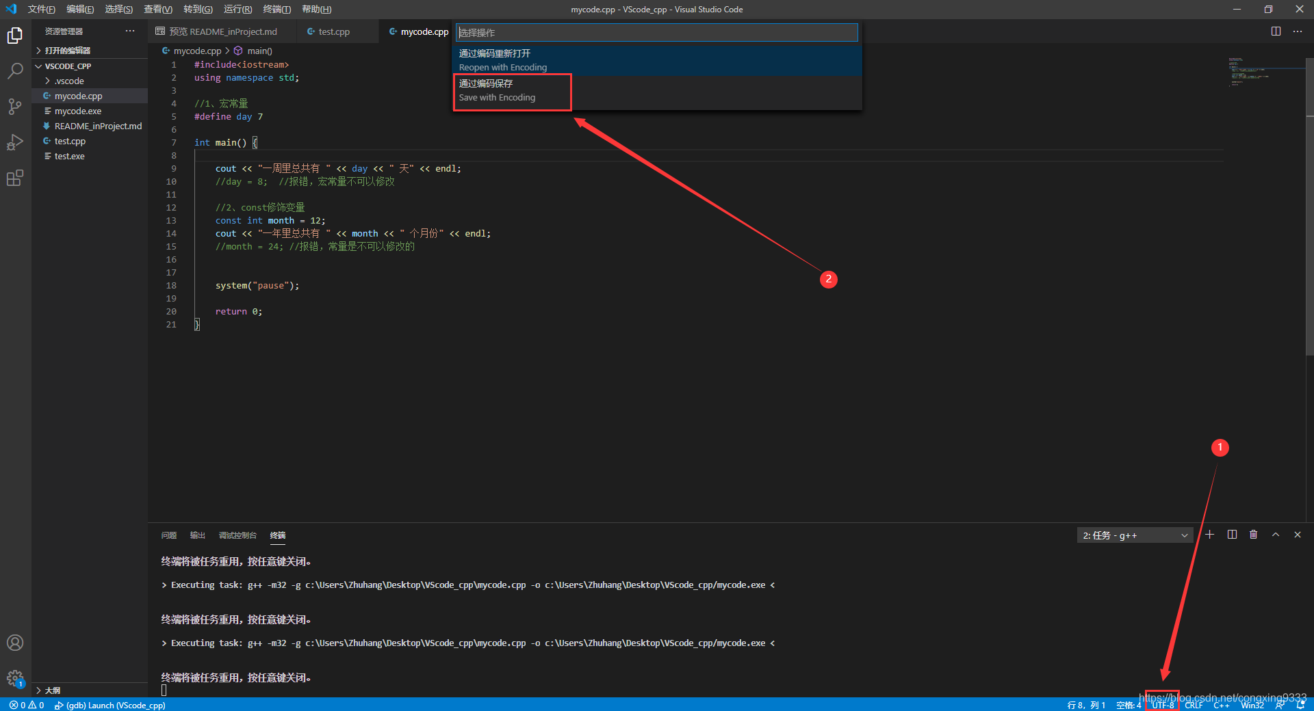
Task: Open the Manage gear icon
Action: pyautogui.click(x=15, y=678)
